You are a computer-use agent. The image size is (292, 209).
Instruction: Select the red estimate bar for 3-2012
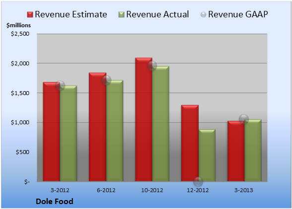52,132
